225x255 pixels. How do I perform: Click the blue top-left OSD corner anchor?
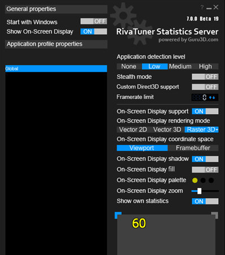point(118,215)
